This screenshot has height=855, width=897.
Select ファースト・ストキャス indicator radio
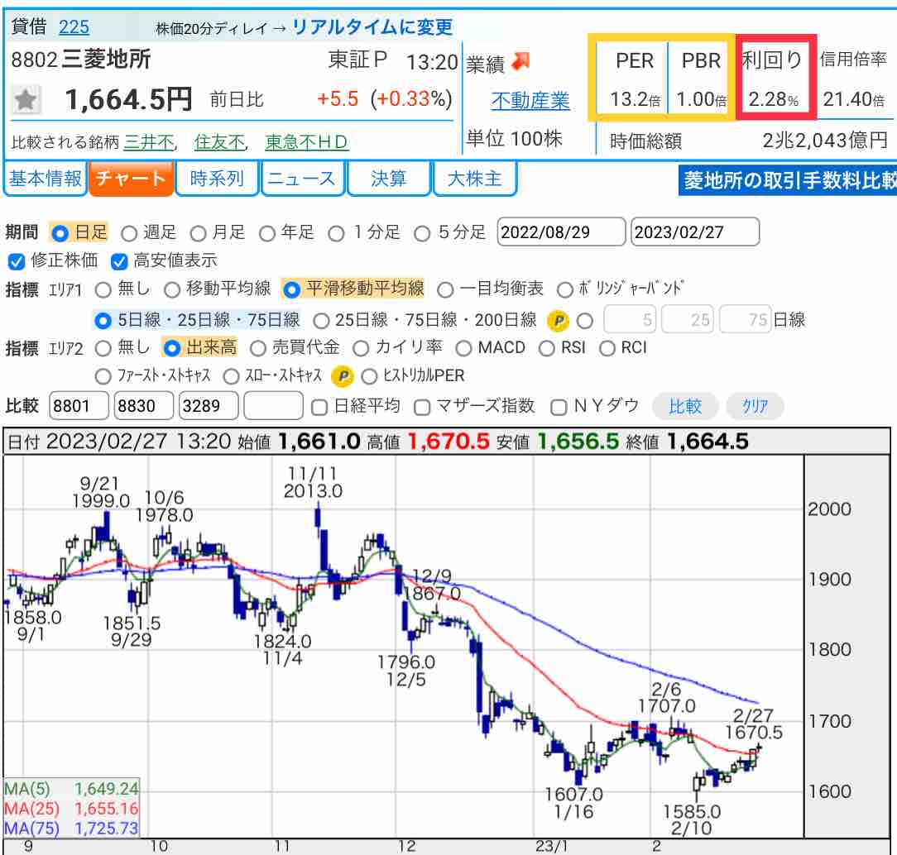click(x=103, y=376)
